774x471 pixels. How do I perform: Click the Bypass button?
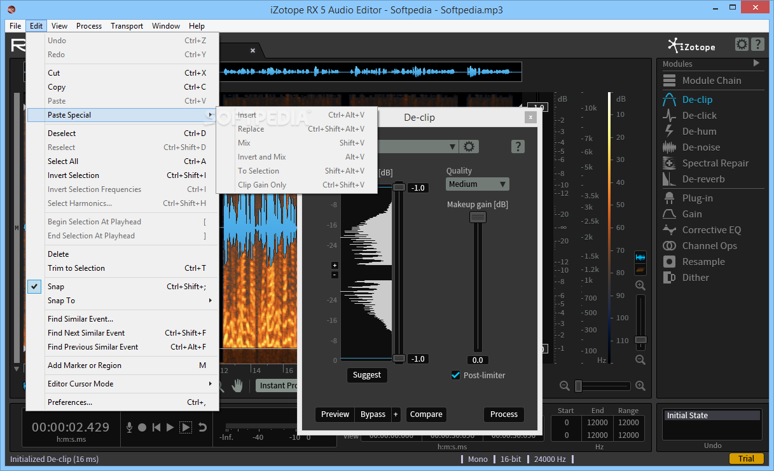pos(373,414)
